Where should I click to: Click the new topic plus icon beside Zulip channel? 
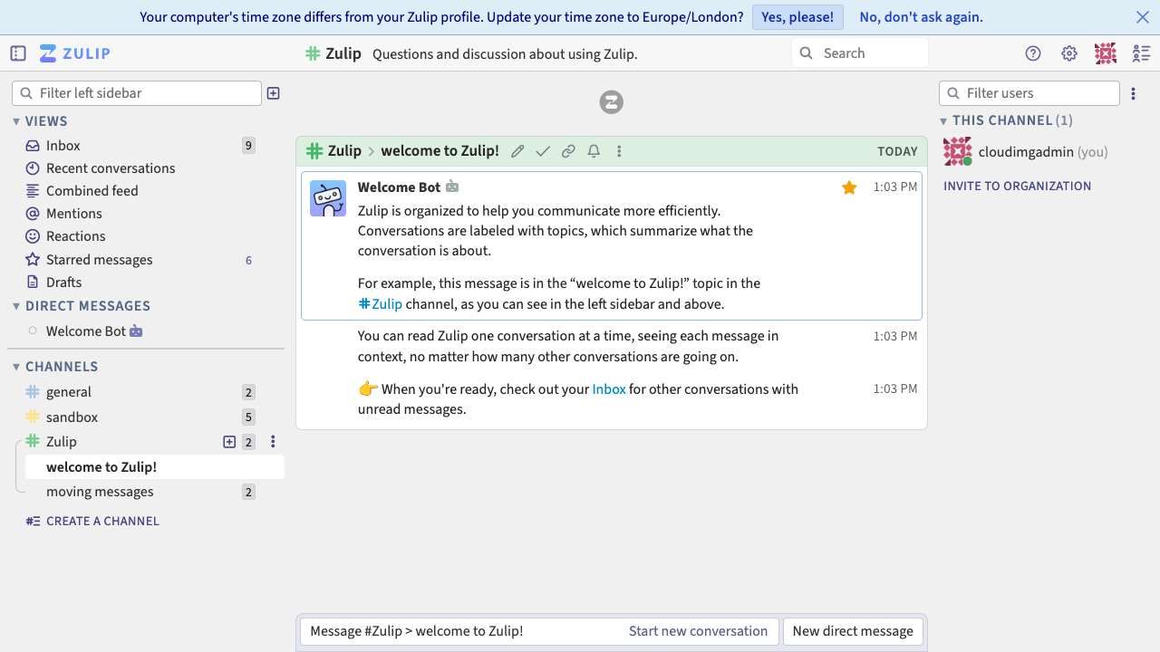pyautogui.click(x=229, y=442)
